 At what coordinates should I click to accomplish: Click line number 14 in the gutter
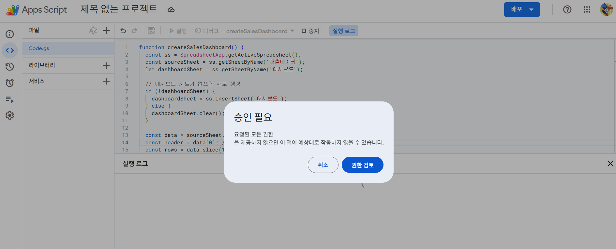click(125, 143)
